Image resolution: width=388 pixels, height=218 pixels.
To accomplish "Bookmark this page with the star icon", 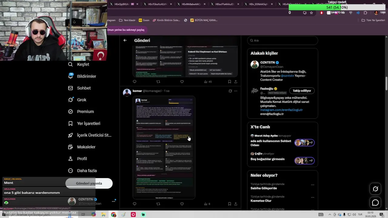I will [x=311, y=13].
